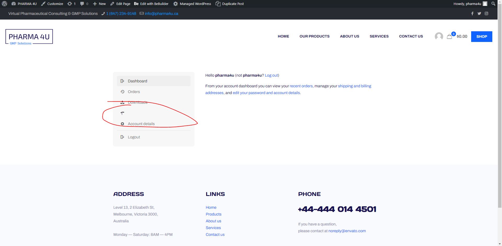The height and width of the screenshot is (246, 502).
Task: Click the unlabeled signpost addresses icon
Action: click(122, 113)
